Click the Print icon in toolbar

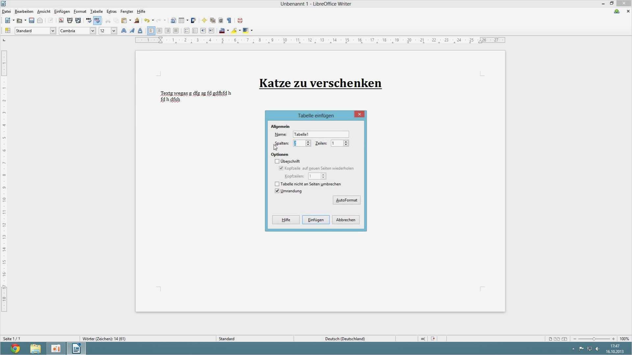(x=69, y=20)
